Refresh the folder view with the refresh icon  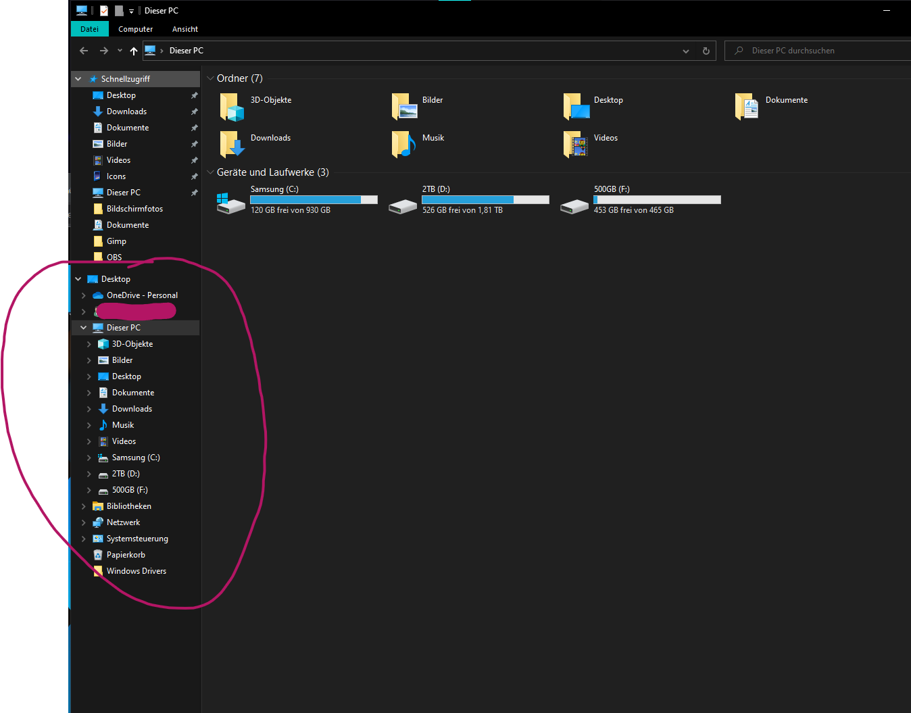(x=706, y=50)
